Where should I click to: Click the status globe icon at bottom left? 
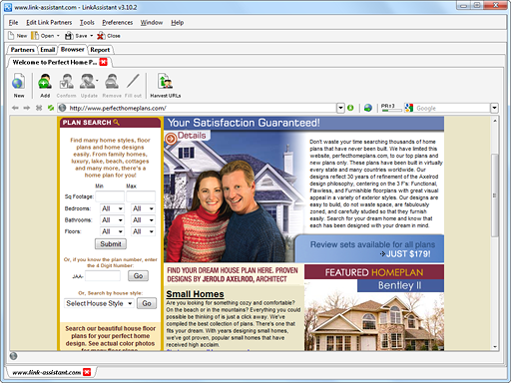click(x=13, y=356)
